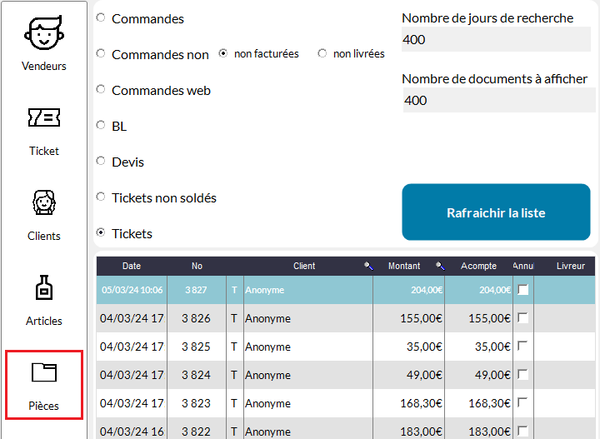Choose the non livrées radio option
600x439 pixels.
322,53
